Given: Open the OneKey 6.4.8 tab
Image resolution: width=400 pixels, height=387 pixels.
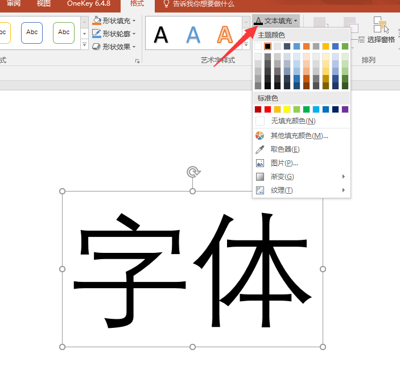Looking at the screenshot, I should [x=89, y=3].
